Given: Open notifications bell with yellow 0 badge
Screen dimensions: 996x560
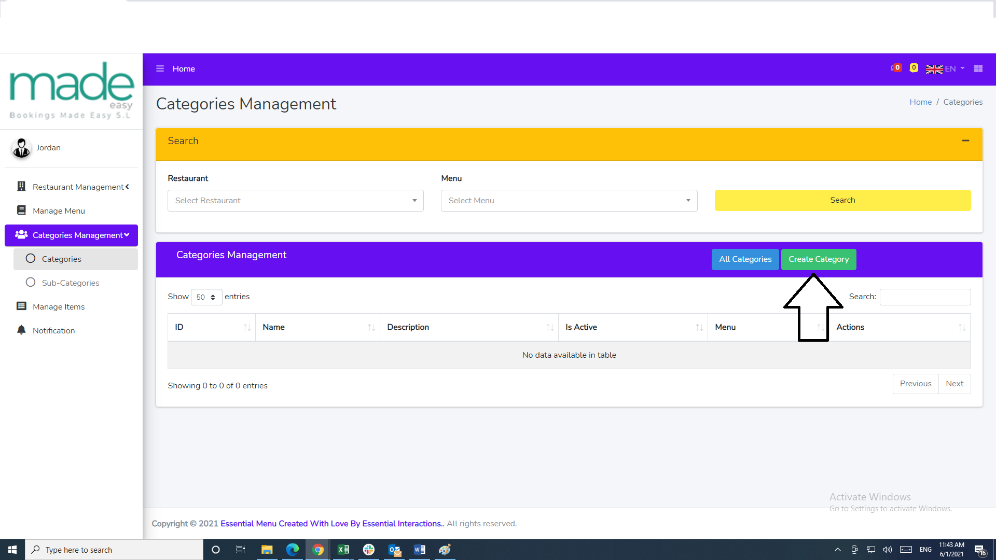Looking at the screenshot, I should point(914,68).
